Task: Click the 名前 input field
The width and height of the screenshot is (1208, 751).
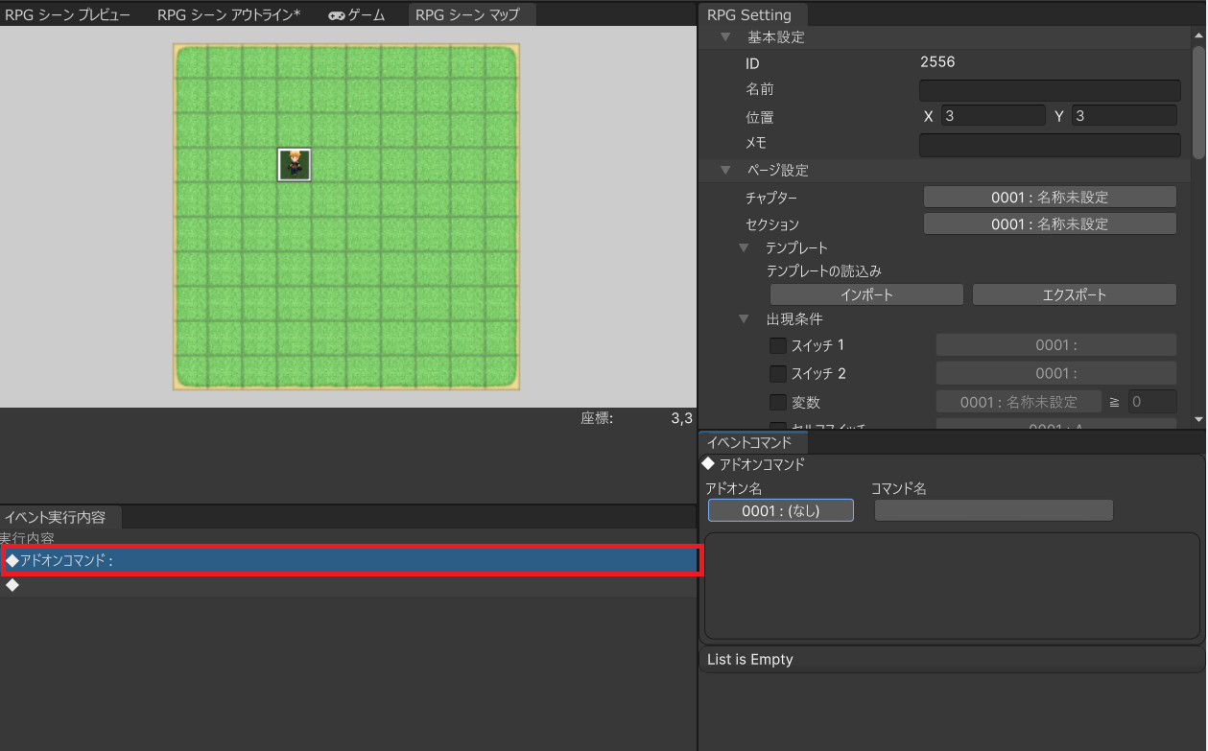Action: [x=1049, y=90]
